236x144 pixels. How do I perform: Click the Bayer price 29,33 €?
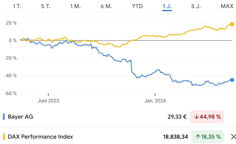click(x=177, y=117)
